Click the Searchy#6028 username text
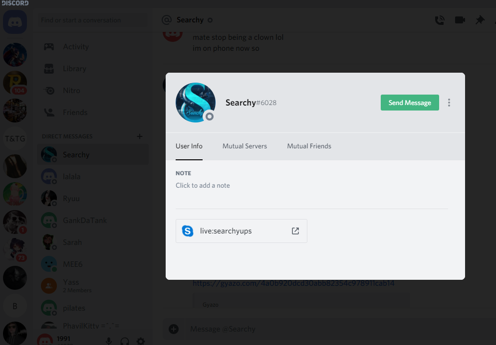The width and height of the screenshot is (496, 345). point(251,103)
